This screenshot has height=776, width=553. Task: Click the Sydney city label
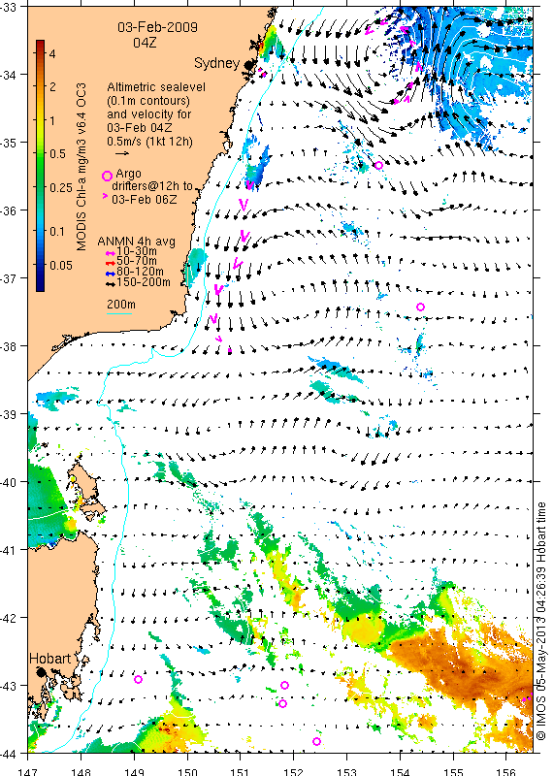[217, 63]
